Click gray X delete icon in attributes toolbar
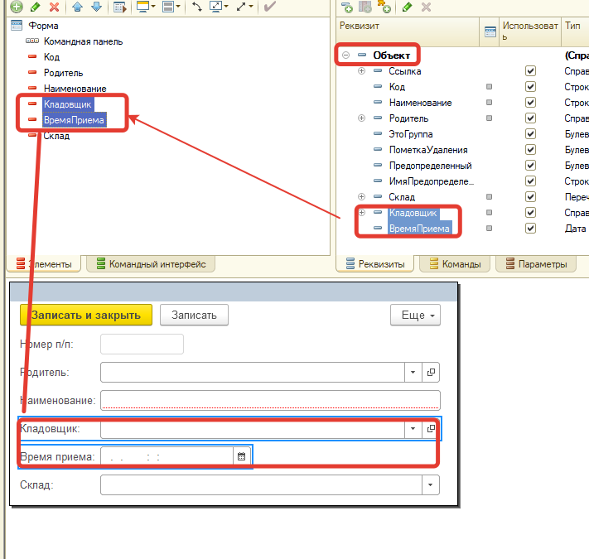Screen dimensions: 589x559 [x=426, y=7]
